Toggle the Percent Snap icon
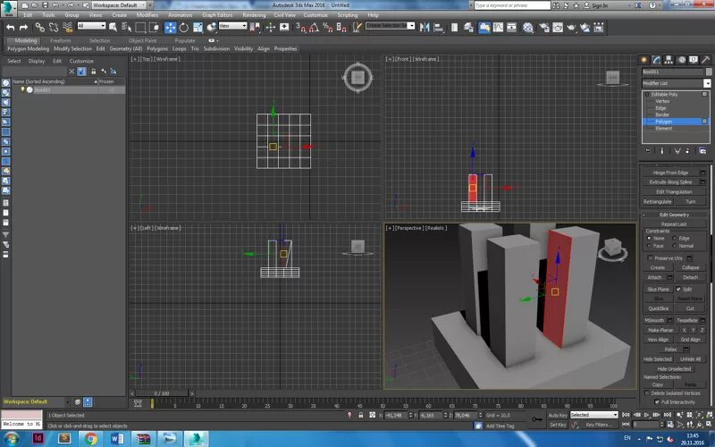 [327, 28]
